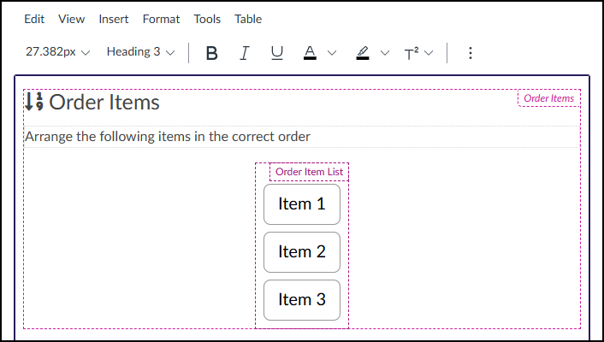The width and height of the screenshot is (604, 342).
Task: Expand the superscript options arrow
Action: (x=429, y=53)
